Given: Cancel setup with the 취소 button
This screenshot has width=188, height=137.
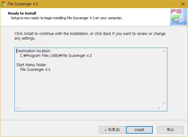Looking at the screenshot, I should [x=170, y=130].
